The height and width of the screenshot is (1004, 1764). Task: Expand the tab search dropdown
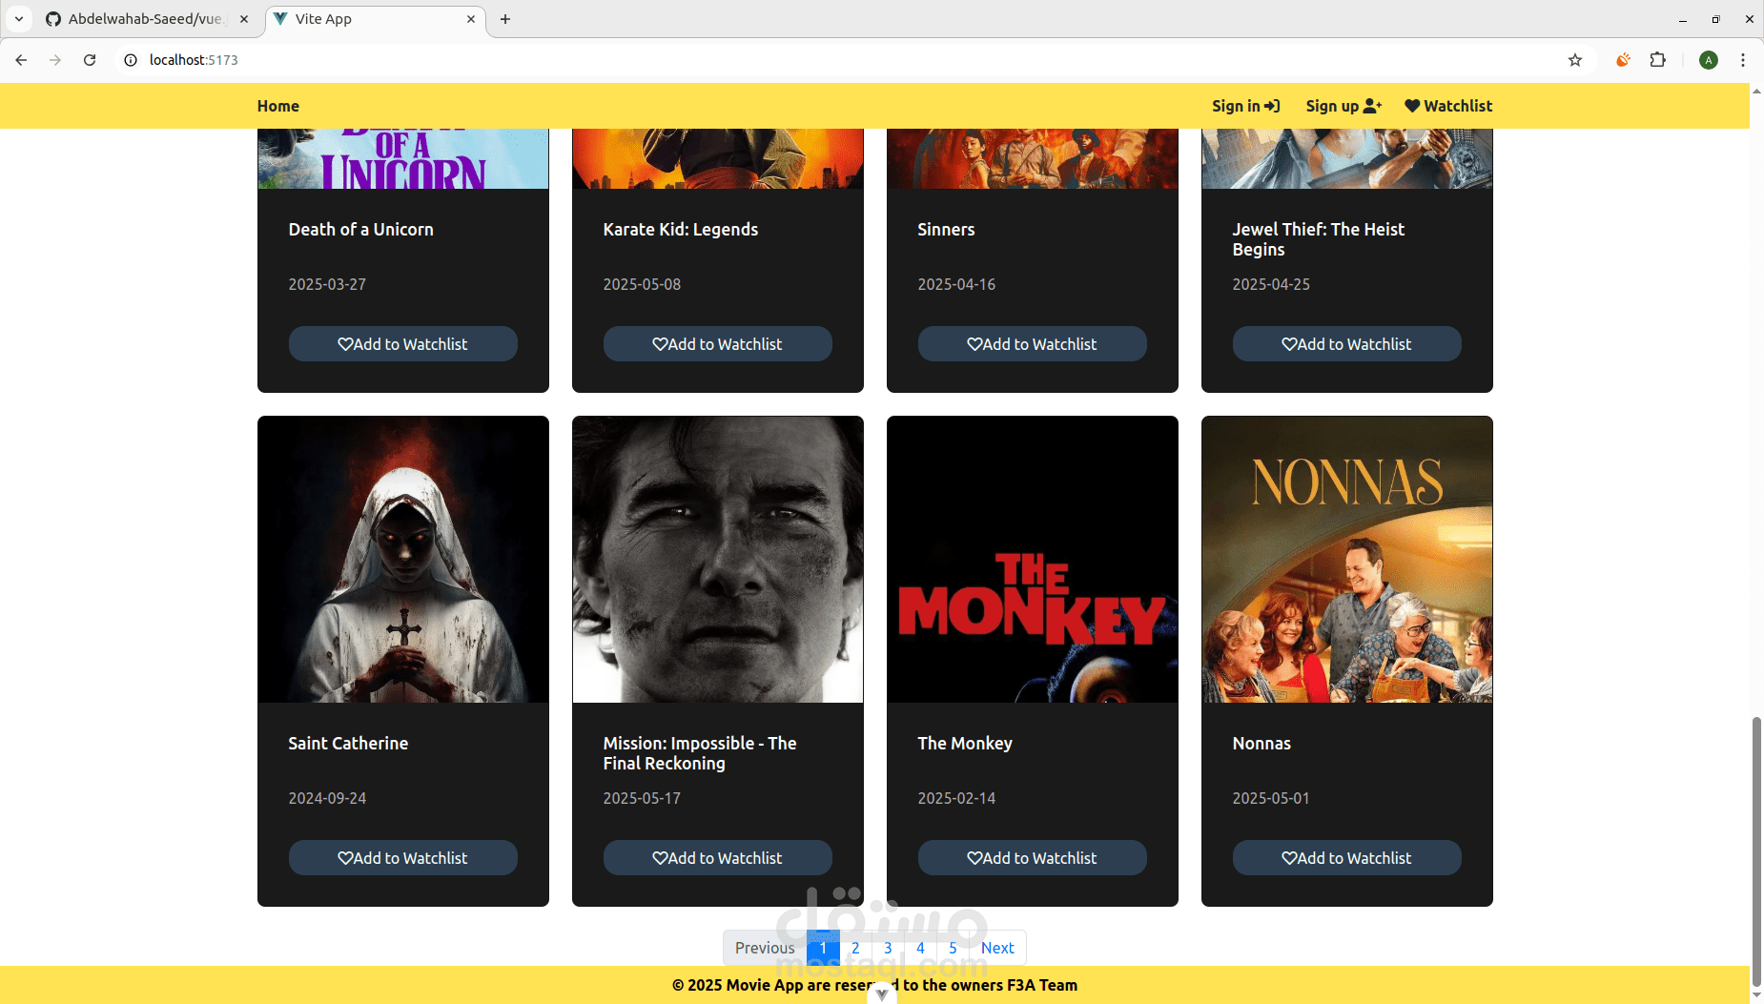pos(19,19)
